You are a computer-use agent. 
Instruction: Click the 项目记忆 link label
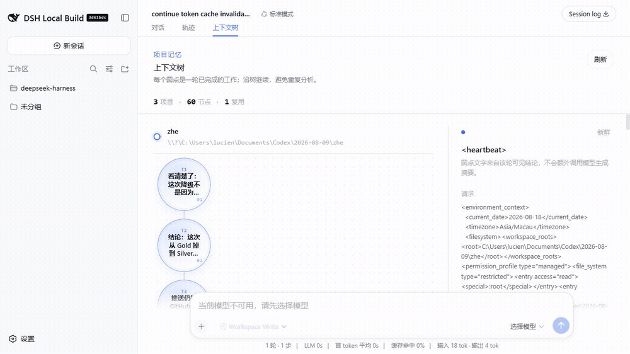point(167,55)
